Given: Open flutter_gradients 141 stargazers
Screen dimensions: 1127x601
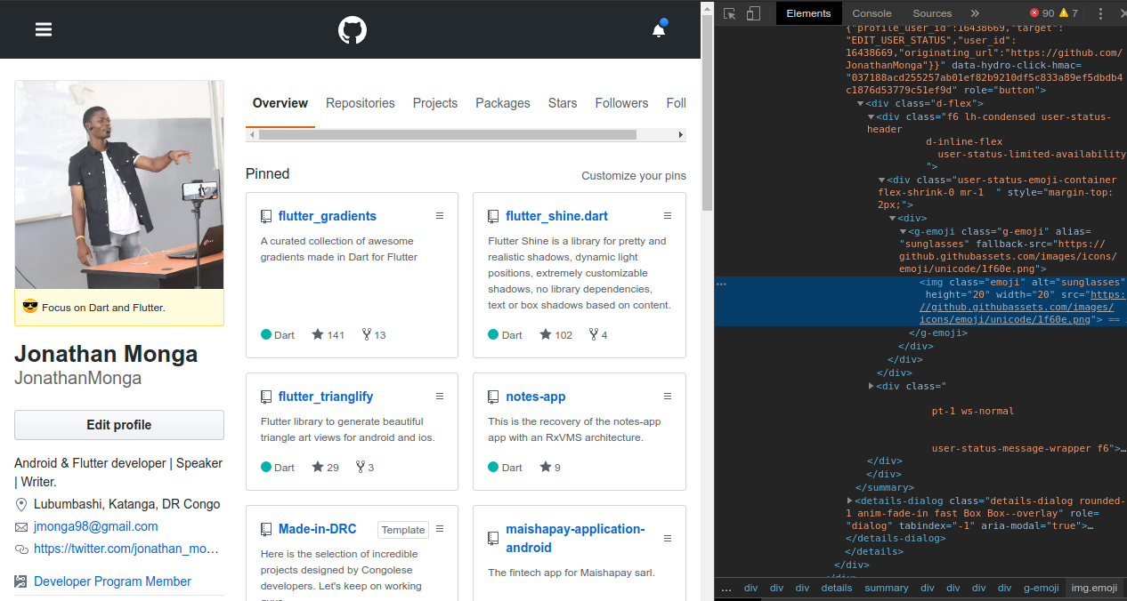Looking at the screenshot, I should (328, 335).
